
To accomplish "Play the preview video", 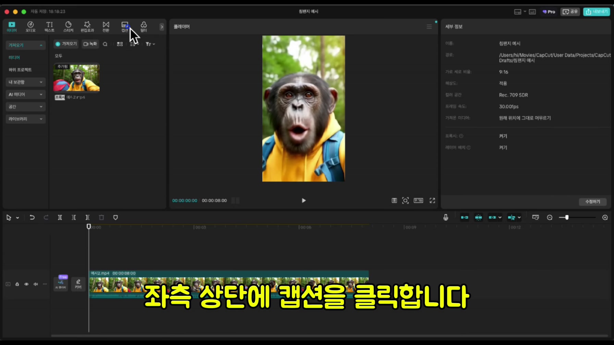I will coord(304,200).
